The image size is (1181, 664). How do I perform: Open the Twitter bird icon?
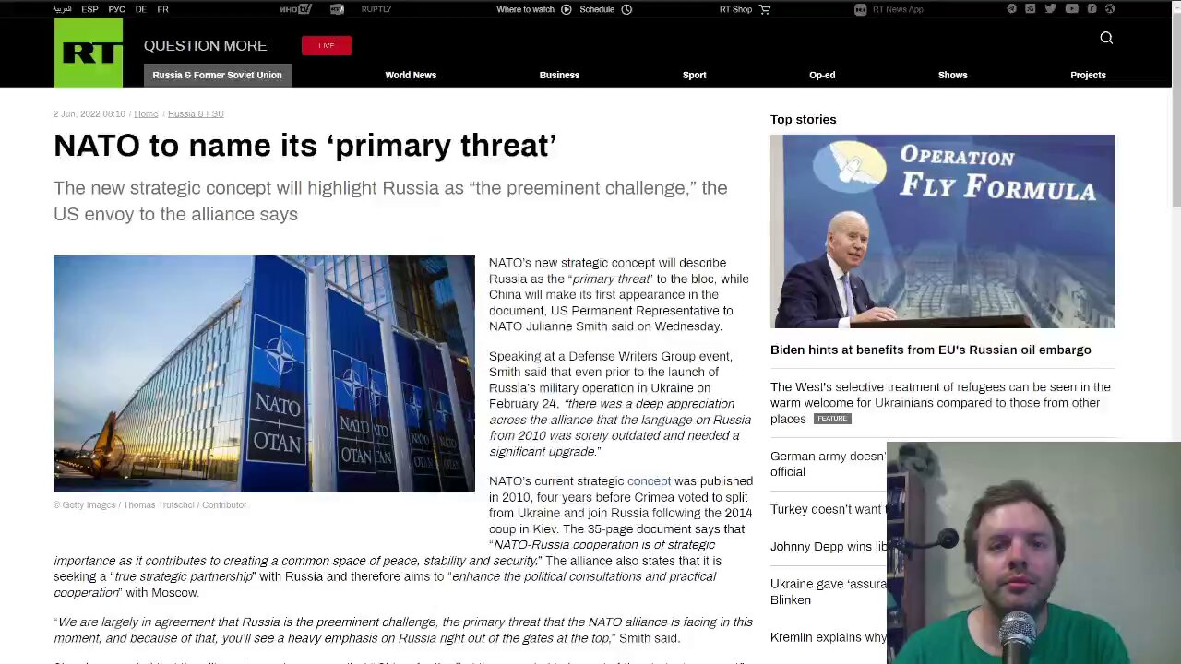pos(1050,9)
